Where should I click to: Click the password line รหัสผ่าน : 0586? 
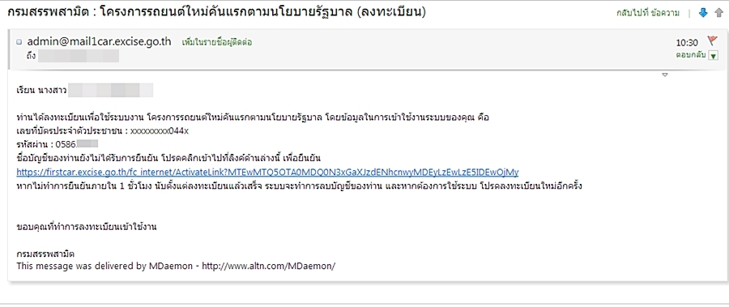(58, 143)
